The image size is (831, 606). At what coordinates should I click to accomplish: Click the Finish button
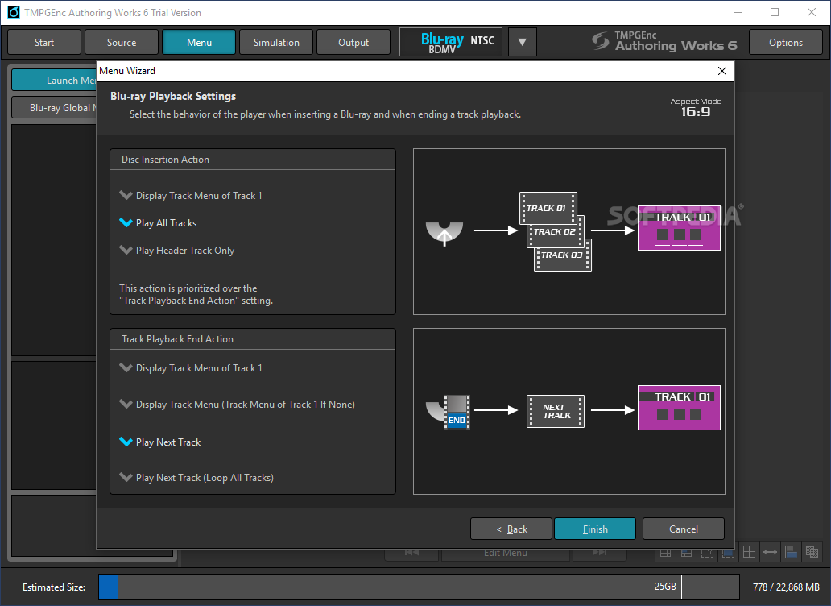[594, 529]
